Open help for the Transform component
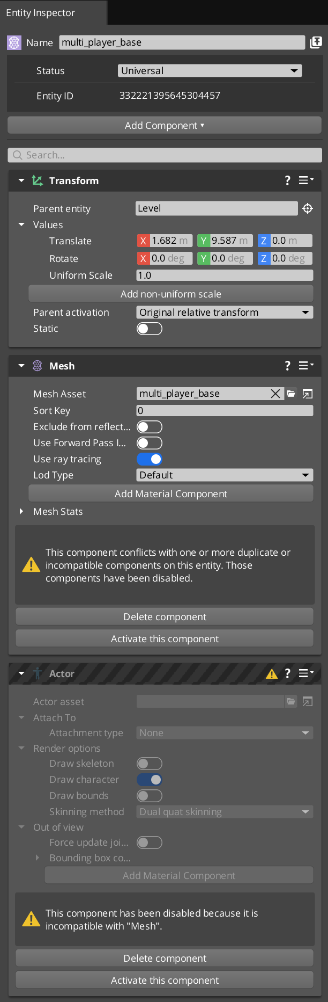Viewport: 328px width, 1002px height. click(x=287, y=180)
